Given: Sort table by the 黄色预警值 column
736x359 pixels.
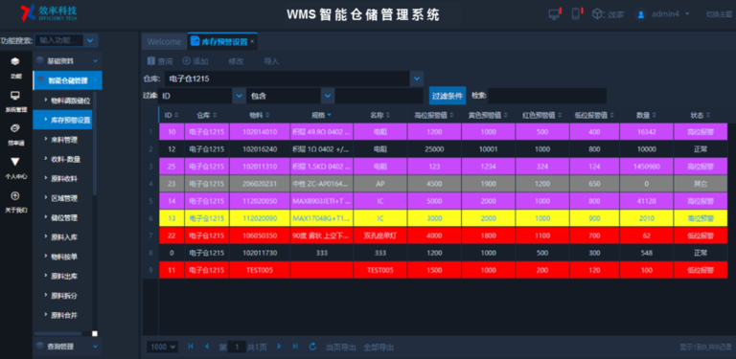Looking at the screenshot, I should tap(488, 115).
